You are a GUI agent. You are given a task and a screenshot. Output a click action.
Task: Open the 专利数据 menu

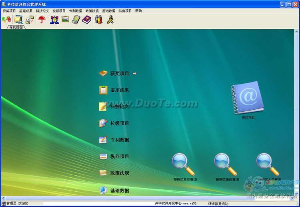pyautogui.click(x=75, y=11)
